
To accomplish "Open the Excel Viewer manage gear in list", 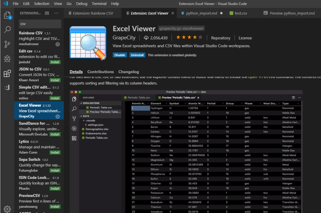I will 58,116.
